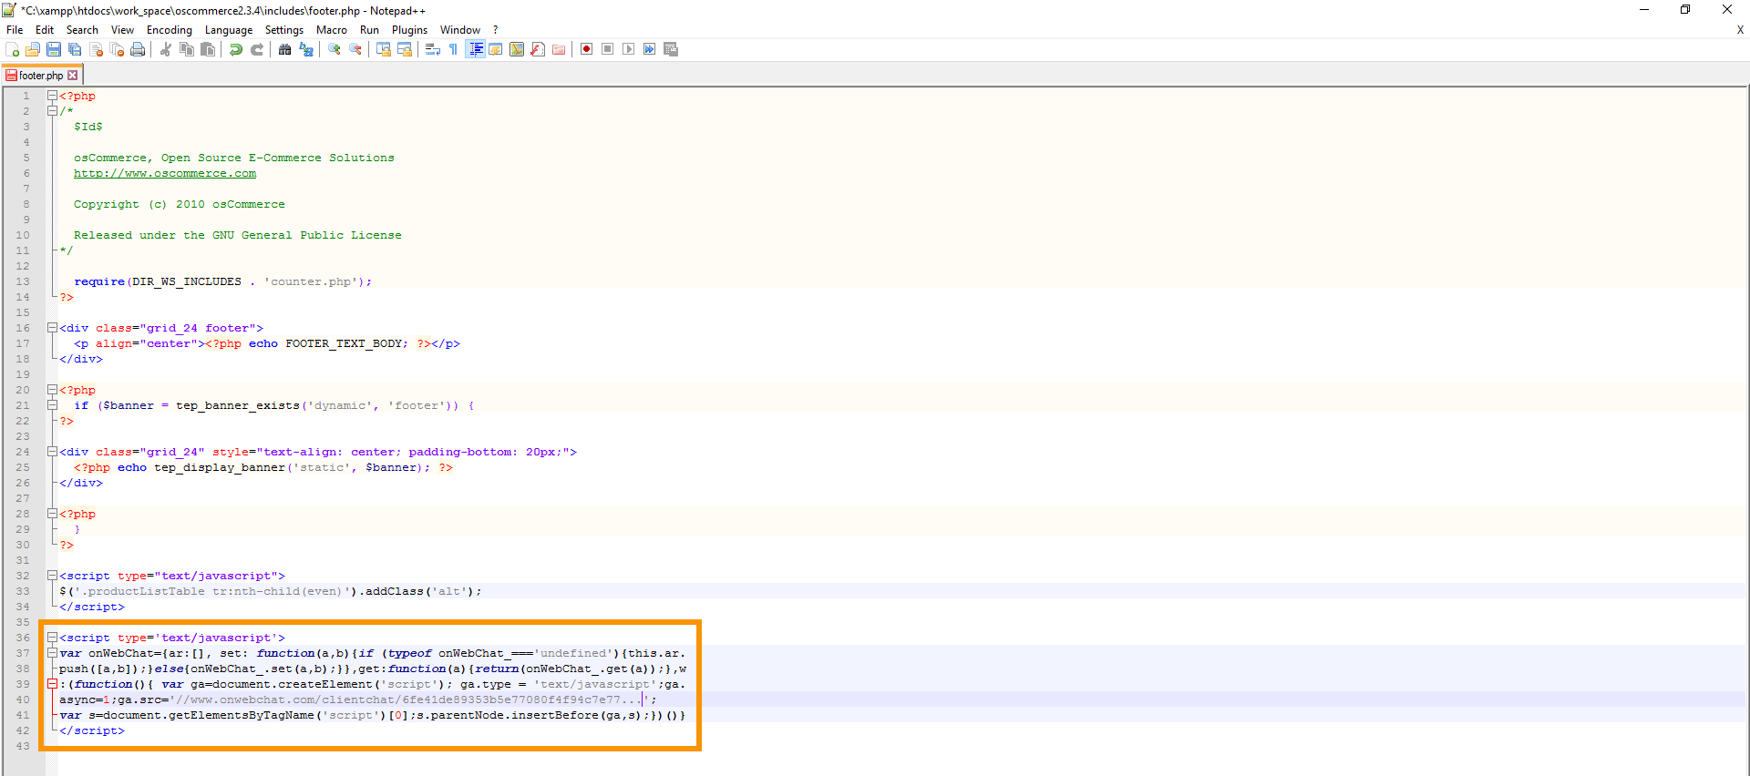This screenshot has width=1750, height=776.
Task: Toggle the indent guide button
Action: pyautogui.click(x=475, y=49)
